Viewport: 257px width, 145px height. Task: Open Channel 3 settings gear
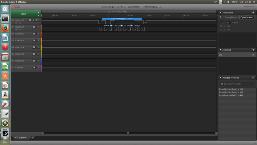34,41
